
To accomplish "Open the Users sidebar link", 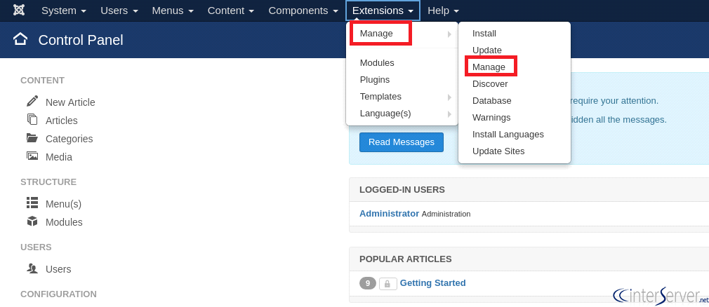I will pos(58,269).
